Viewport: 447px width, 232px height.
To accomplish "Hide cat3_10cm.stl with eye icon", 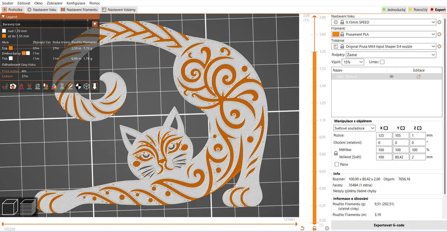I will coord(391,76).
